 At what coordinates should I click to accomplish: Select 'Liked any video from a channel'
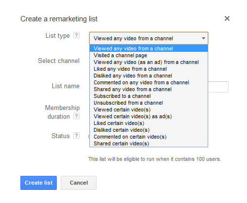(x=148, y=69)
